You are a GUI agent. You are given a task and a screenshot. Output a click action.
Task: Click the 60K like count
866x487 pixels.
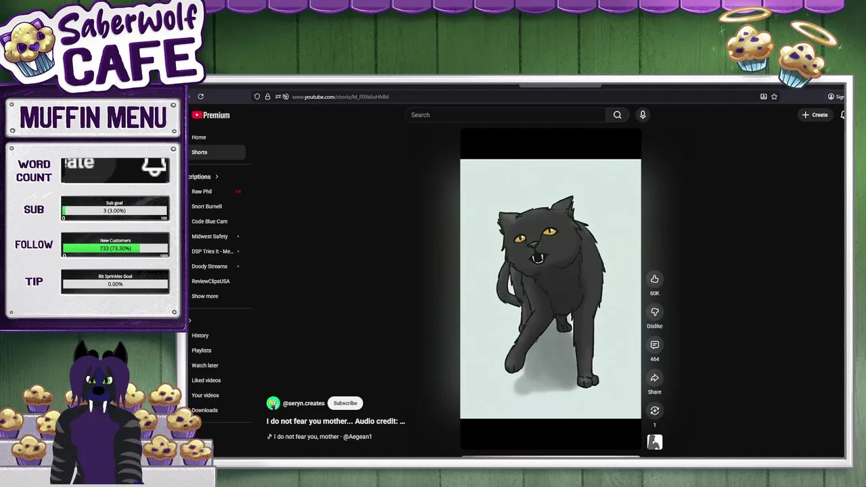[654, 293]
